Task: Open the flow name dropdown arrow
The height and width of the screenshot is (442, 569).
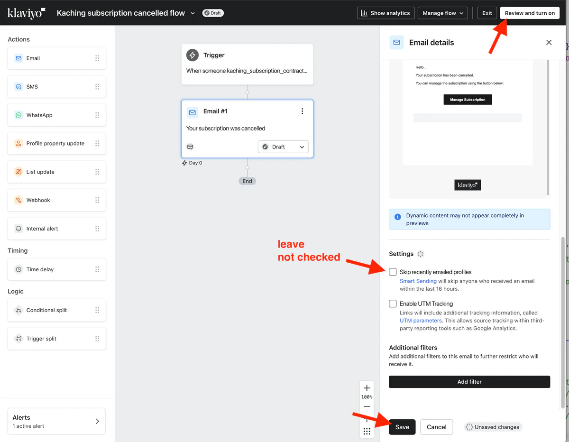Action: pyautogui.click(x=193, y=13)
